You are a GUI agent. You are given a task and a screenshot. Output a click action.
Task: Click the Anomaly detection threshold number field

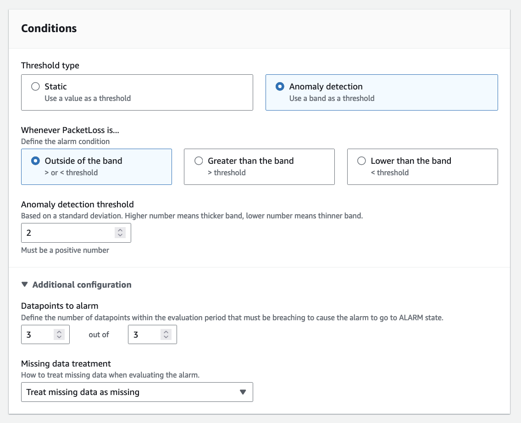coord(69,233)
